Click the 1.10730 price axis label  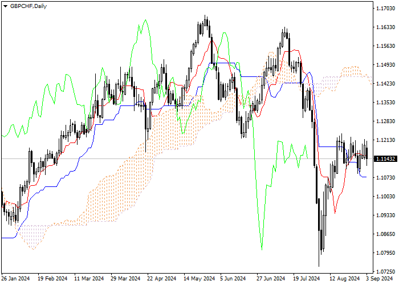385,178
